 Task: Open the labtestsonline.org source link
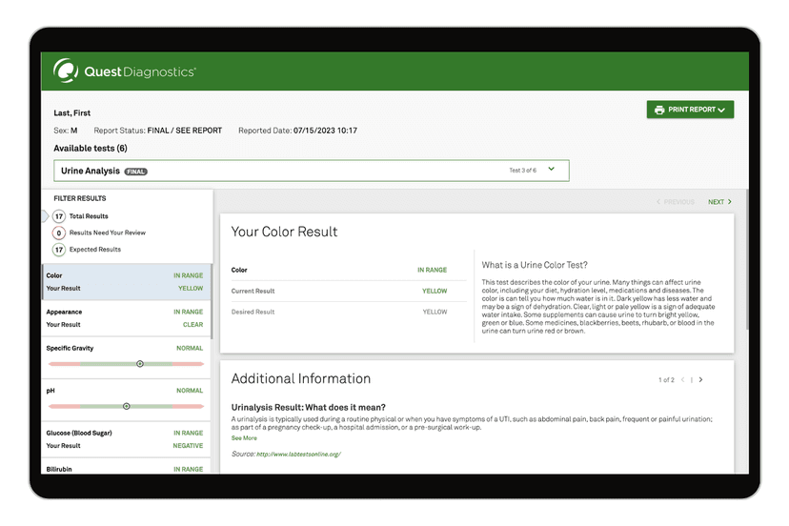(299, 455)
